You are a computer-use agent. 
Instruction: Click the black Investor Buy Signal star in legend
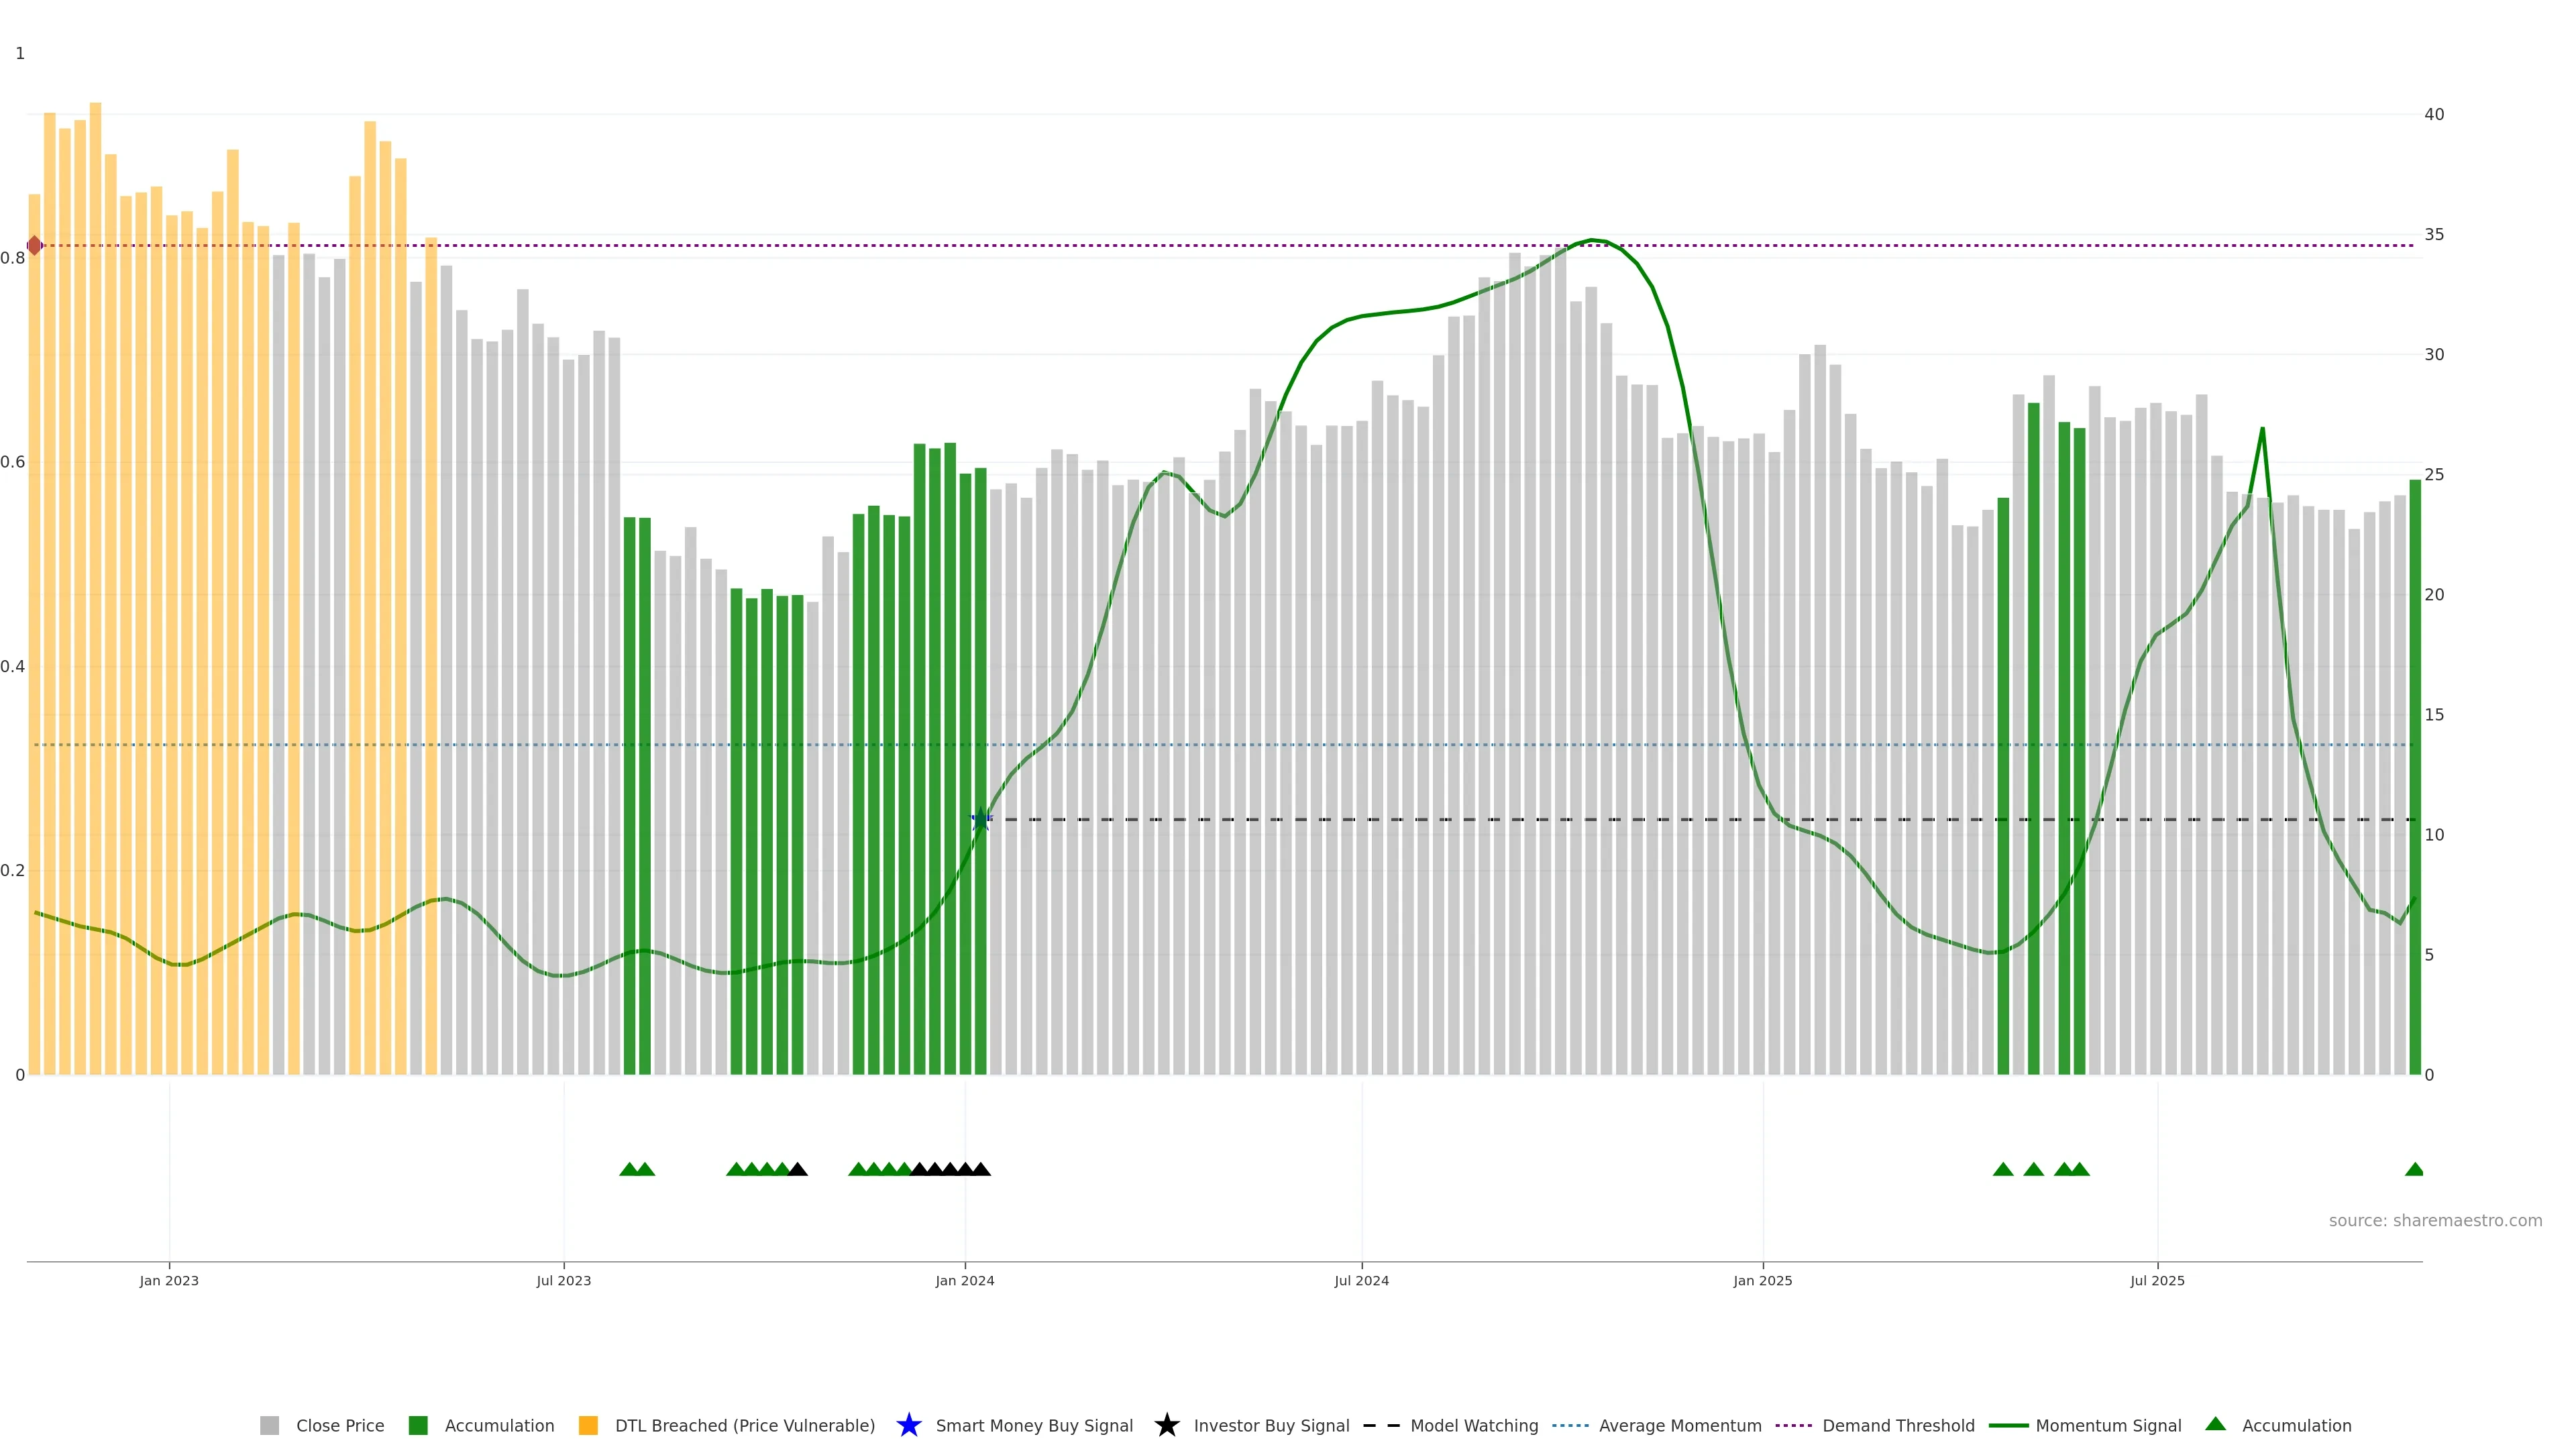1166,1425
